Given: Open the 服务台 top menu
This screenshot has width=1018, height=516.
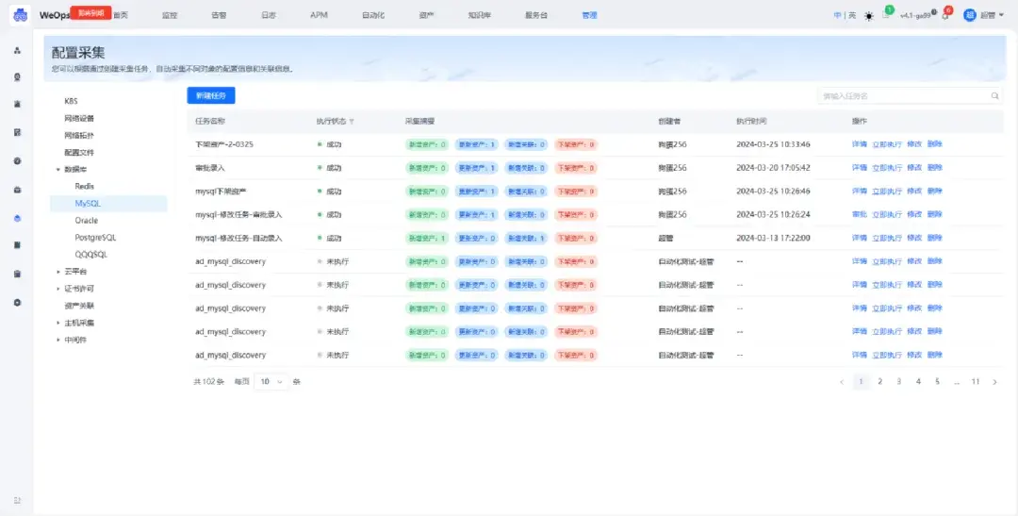Looking at the screenshot, I should tap(536, 15).
